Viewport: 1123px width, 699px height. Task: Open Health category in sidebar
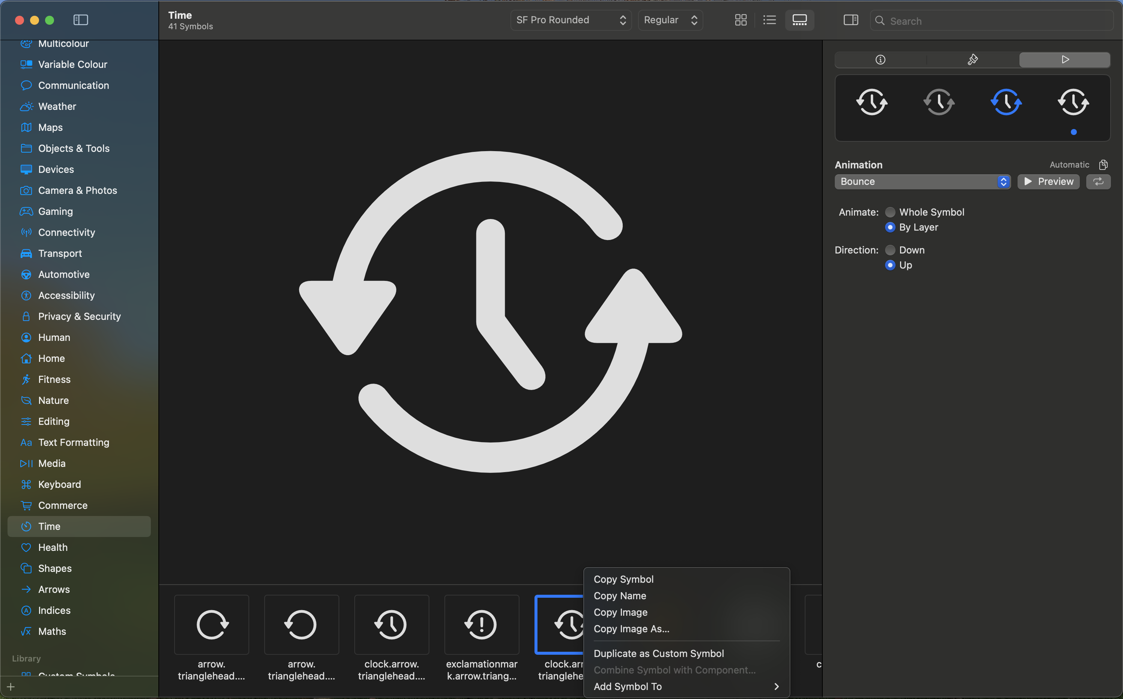pos(79,547)
